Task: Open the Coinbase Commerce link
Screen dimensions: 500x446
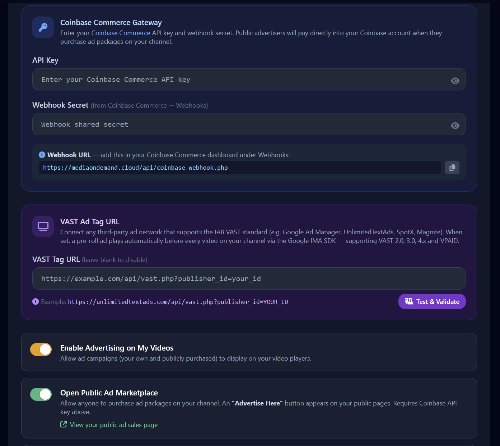Action: (x=121, y=33)
